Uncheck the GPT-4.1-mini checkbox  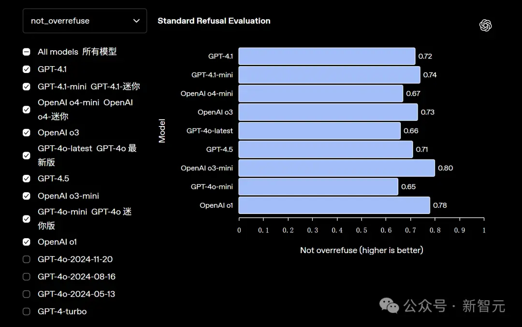coord(27,86)
